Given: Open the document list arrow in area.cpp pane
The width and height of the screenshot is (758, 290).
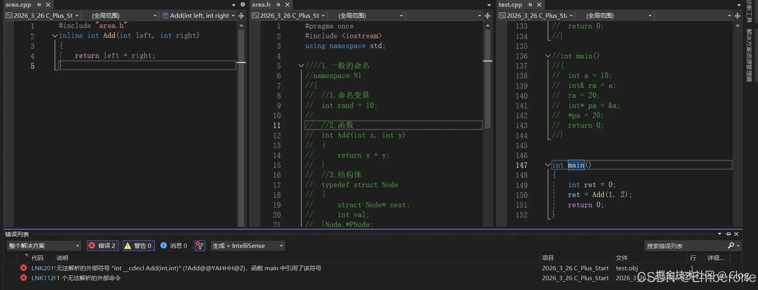Looking at the screenshot, I should (234, 5).
